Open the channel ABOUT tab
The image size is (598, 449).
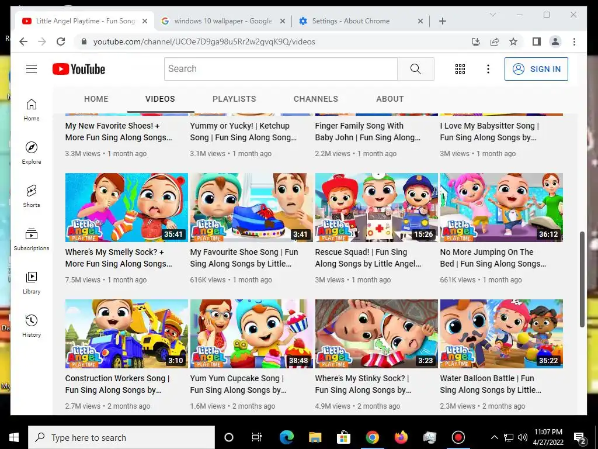click(x=390, y=99)
